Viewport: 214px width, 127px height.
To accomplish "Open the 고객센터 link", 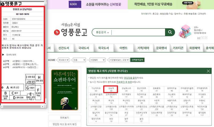I will tap(202, 14).
